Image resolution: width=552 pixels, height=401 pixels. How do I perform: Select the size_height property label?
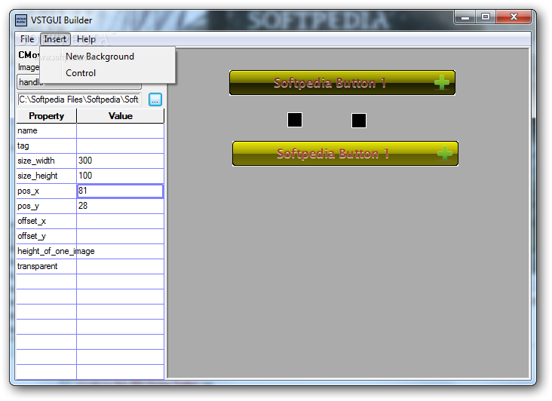click(47, 176)
